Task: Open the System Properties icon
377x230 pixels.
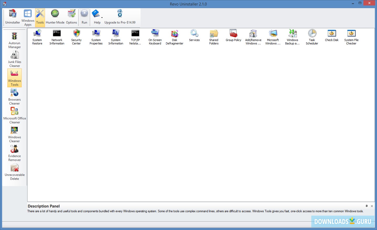Action: [96, 37]
